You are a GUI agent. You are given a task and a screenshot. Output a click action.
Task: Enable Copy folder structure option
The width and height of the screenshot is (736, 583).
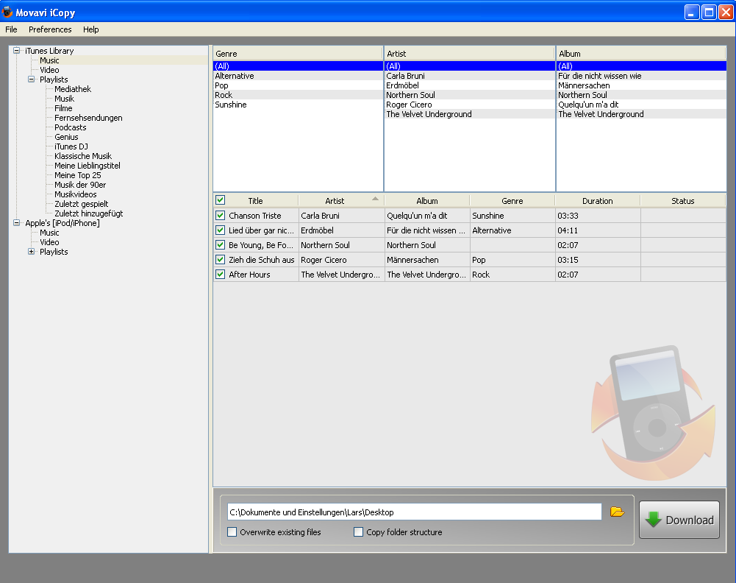click(x=359, y=532)
